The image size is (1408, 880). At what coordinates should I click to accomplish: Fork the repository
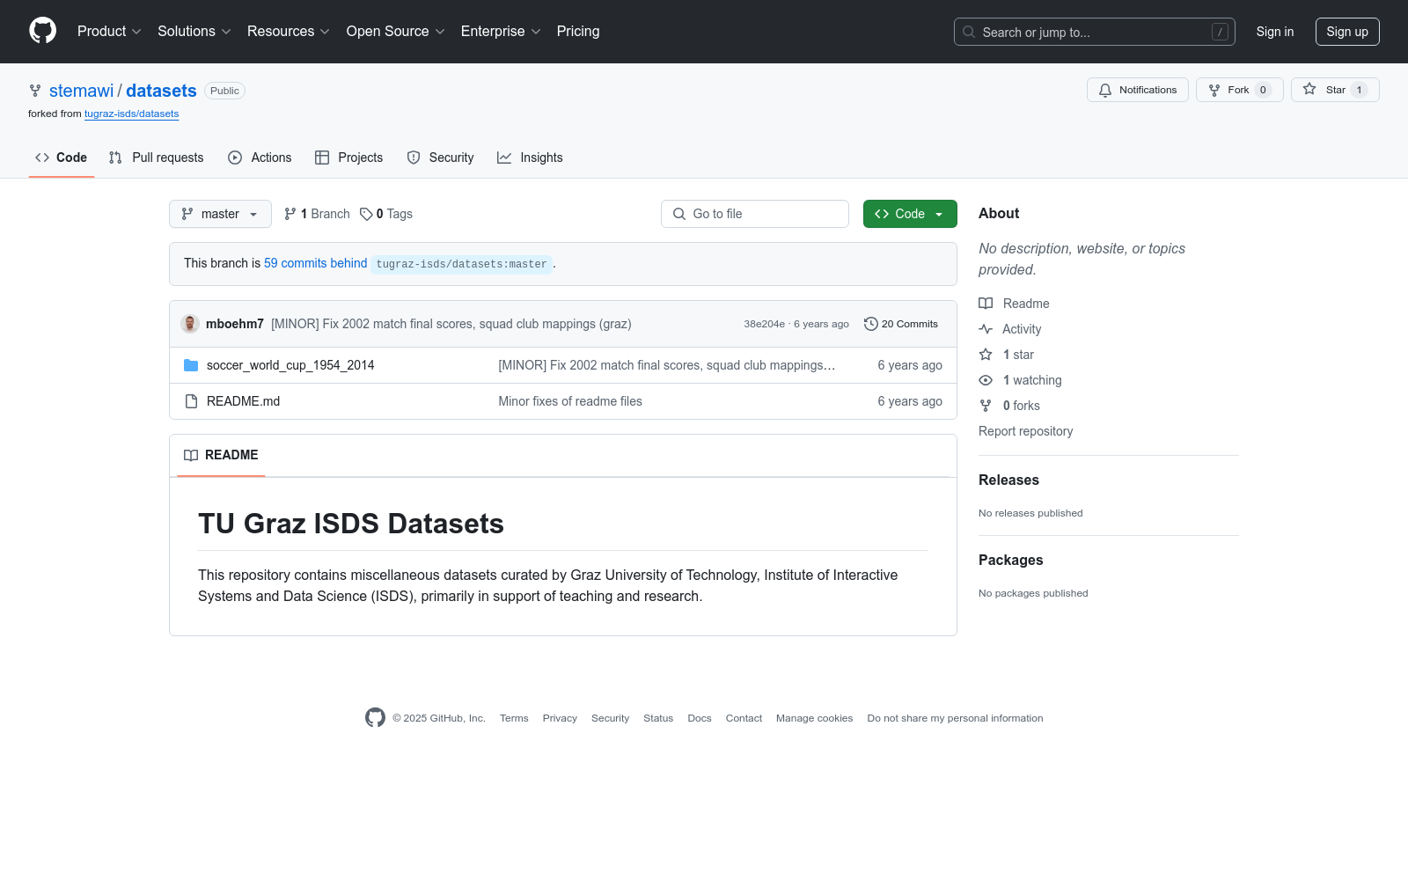pyautogui.click(x=1239, y=90)
